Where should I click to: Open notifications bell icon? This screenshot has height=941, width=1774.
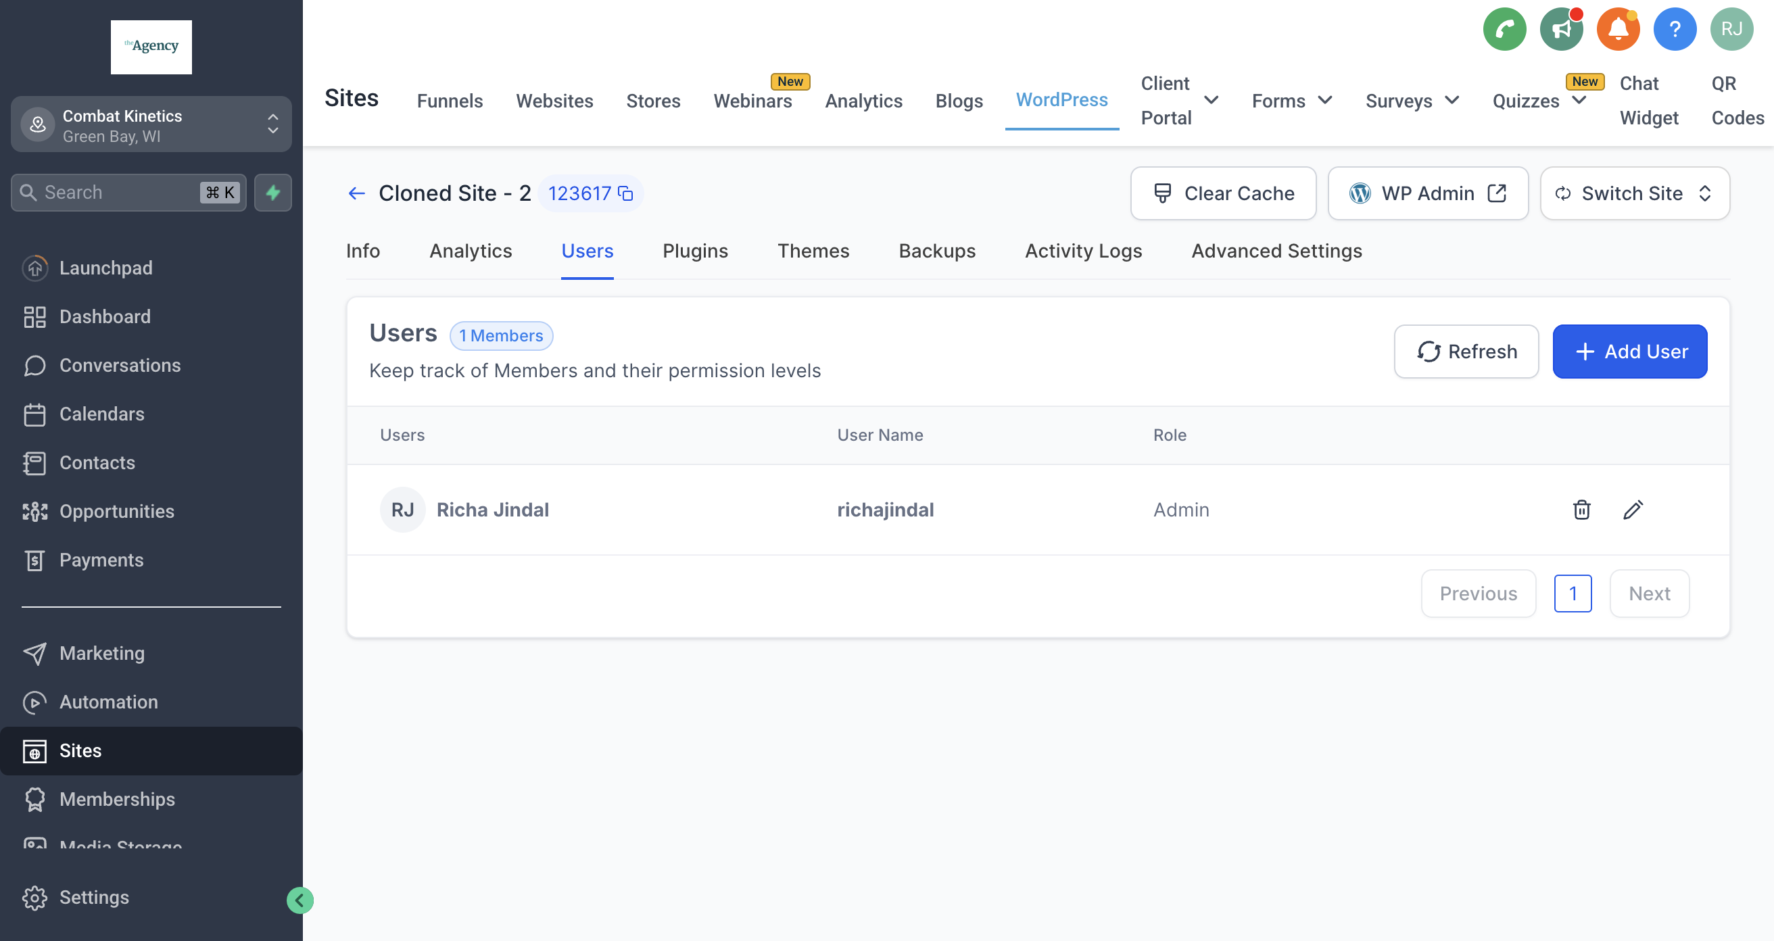pyautogui.click(x=1618, y=29)
